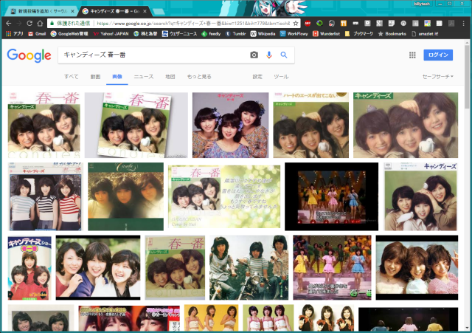Open the Yahoo! JAPAN bookmark
The width and height of the screenshot is (472, 333).
(111, 34)
